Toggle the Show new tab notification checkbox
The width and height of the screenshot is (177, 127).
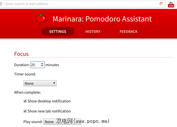tap(25, 111)
